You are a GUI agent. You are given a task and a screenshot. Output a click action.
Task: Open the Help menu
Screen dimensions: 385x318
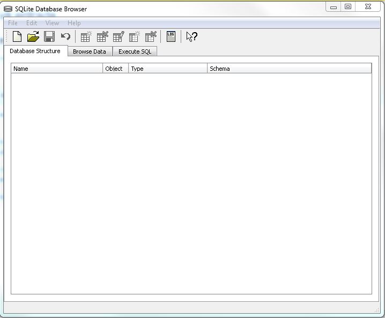[x=74, y=23]
